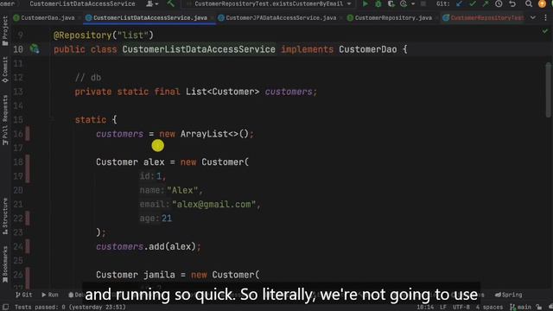553x311 pixels.
Task: Open the user account dropdown
Action: click(152, 3)
